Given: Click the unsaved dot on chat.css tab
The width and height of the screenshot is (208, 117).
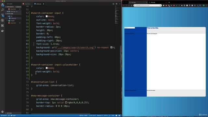Looking at the screenshot, I should [44, 4].
